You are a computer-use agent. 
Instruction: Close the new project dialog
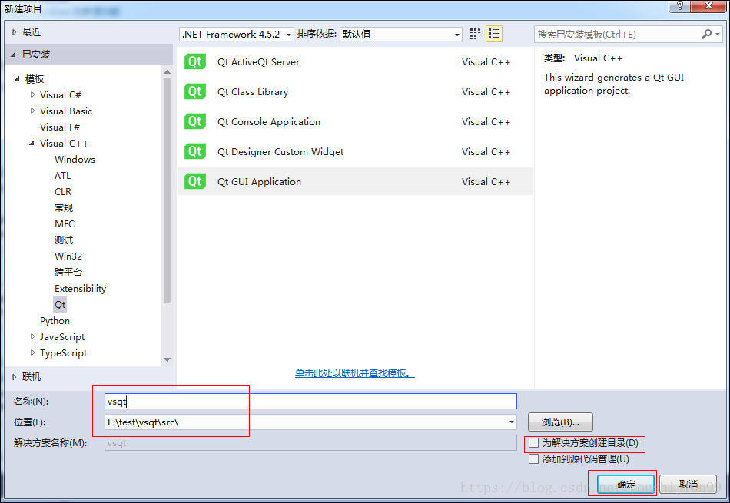(x=708, y=5)
